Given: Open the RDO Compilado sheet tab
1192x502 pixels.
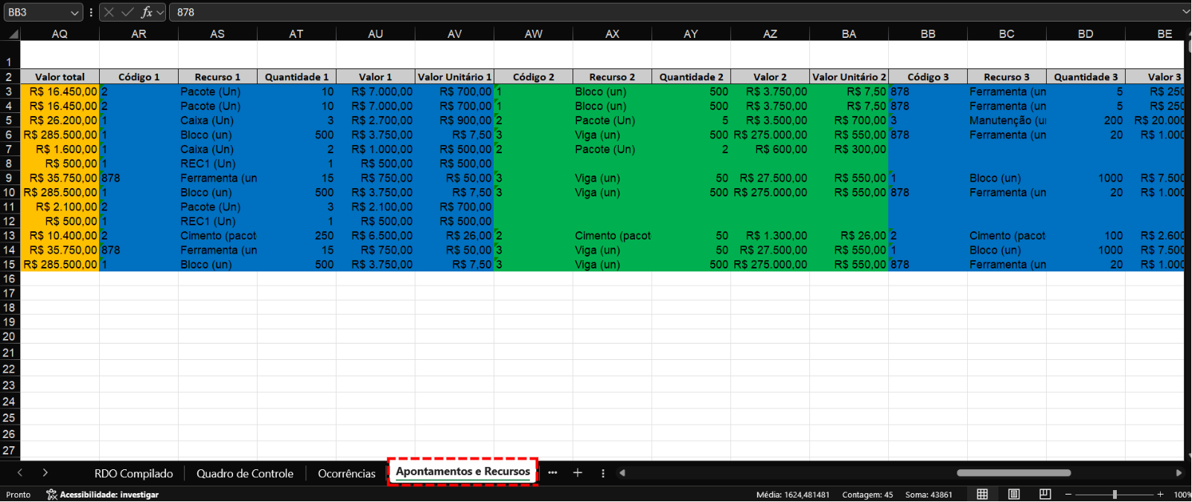Looking at the screenshot, I should coord(133,474).
